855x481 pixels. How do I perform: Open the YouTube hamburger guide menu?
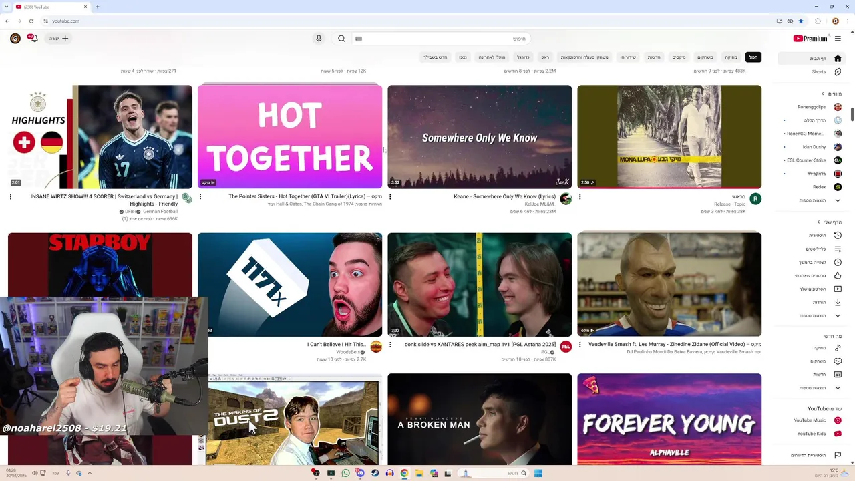838,39
